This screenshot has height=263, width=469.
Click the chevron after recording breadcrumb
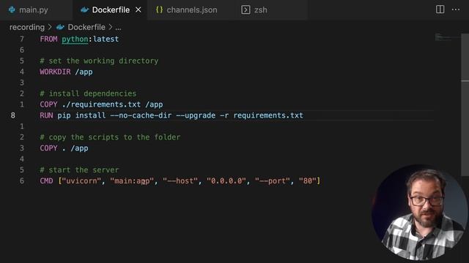coord(50,27)
